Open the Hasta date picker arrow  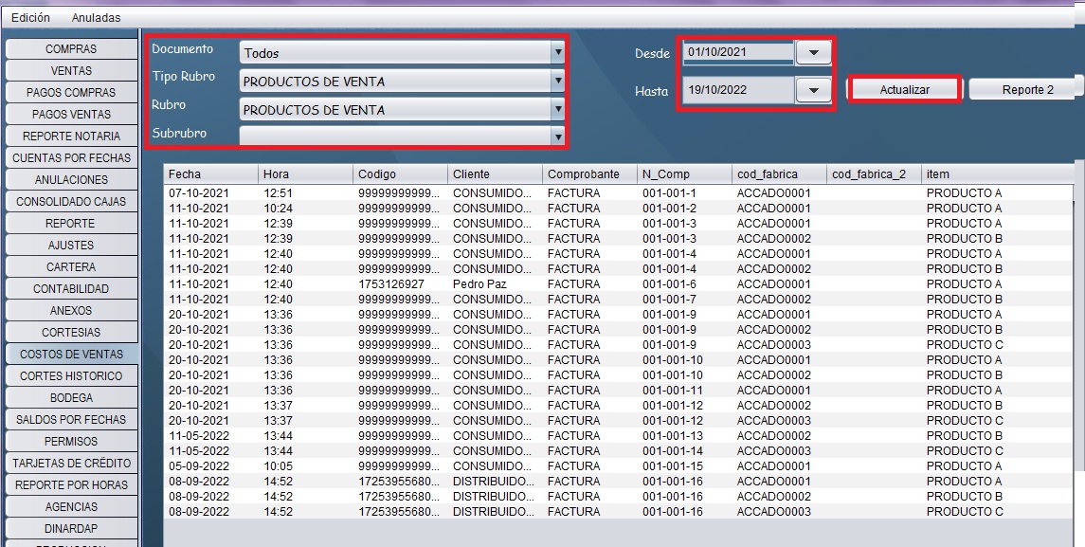coord(813,90)
